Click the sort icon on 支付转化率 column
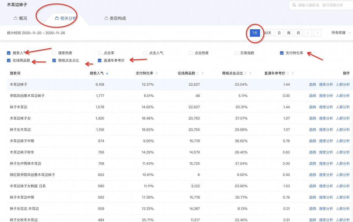Image resolution: width=353 pixels, height=222 pixels. (157, 73)
